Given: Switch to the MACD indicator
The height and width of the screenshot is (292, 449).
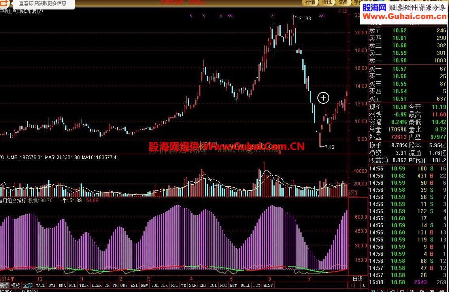Looking at the screenshot, I should pos(40,285).
